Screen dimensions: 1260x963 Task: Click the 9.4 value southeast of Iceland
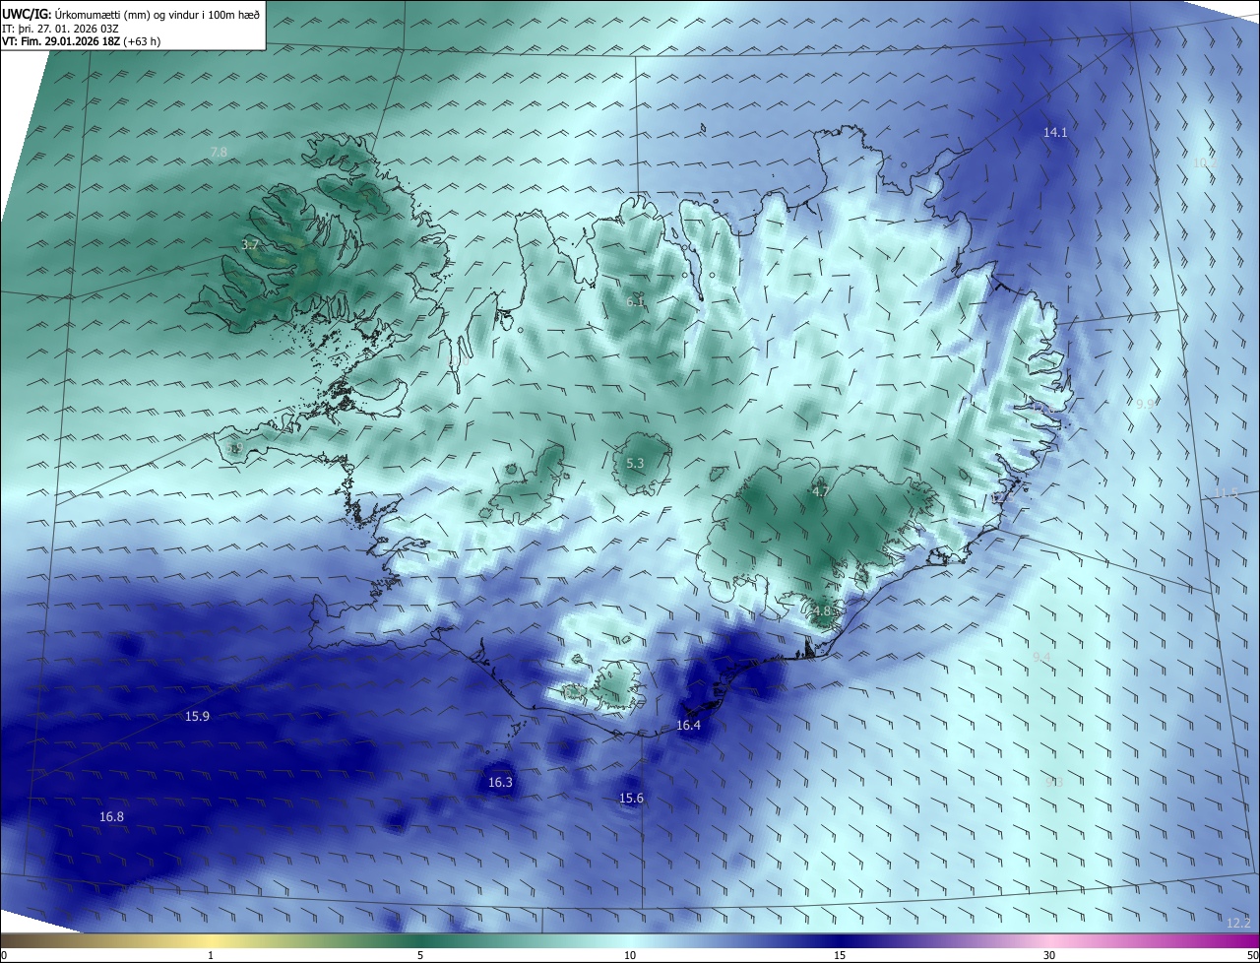[1041, 657]
